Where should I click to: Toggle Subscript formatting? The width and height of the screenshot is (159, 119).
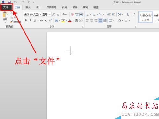[46, 21]
